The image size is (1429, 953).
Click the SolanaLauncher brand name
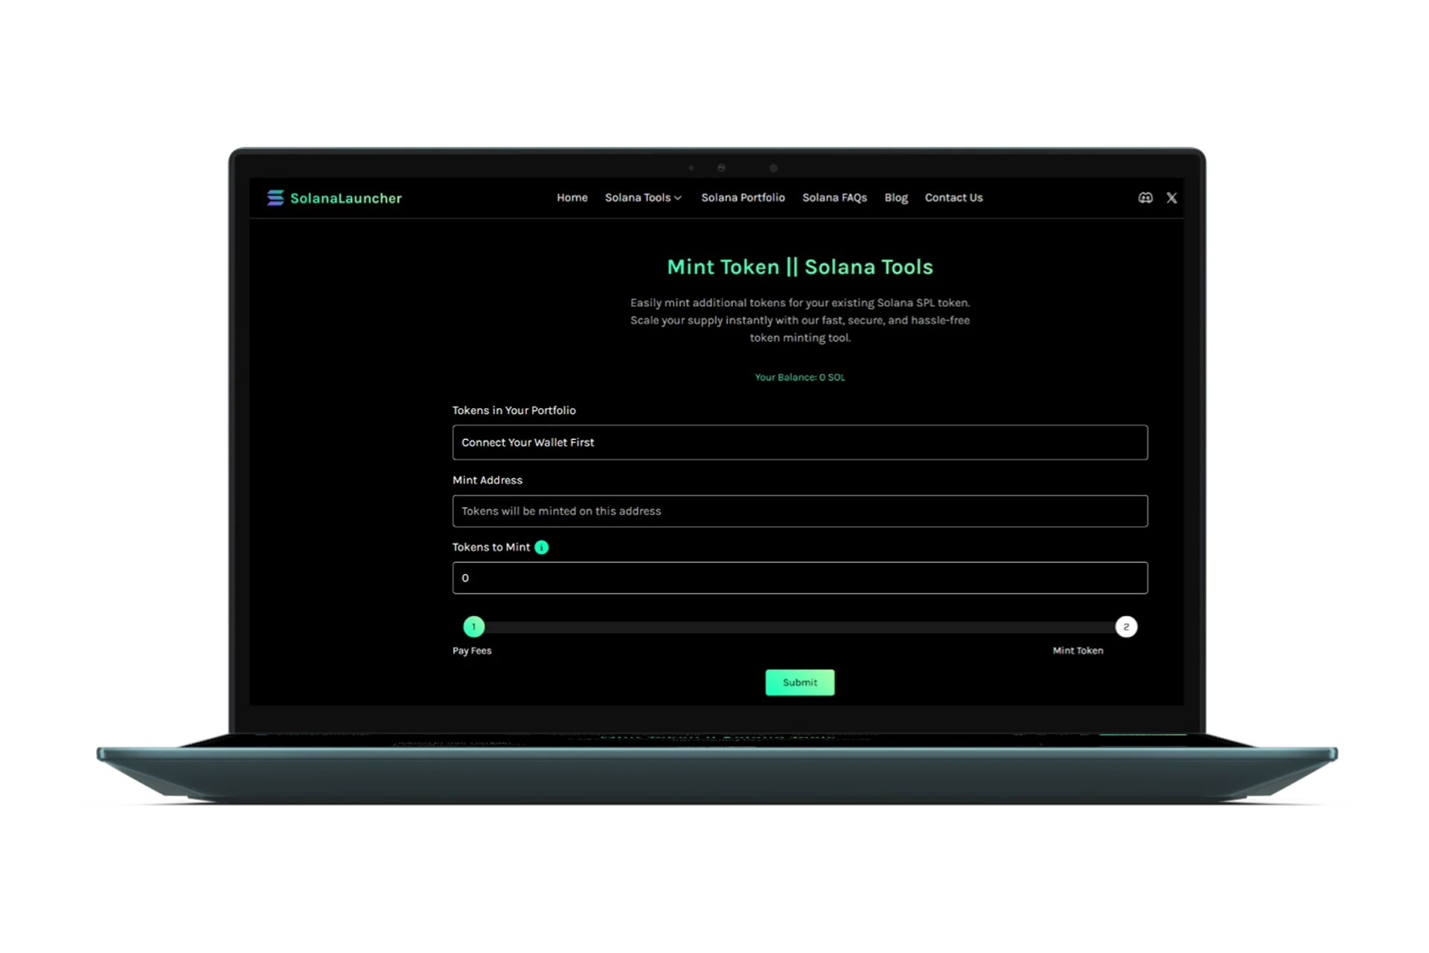click(346, 198)
